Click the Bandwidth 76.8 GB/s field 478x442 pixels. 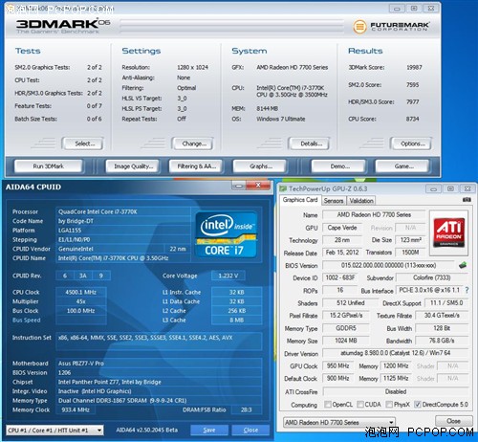(x=442, y=341)
